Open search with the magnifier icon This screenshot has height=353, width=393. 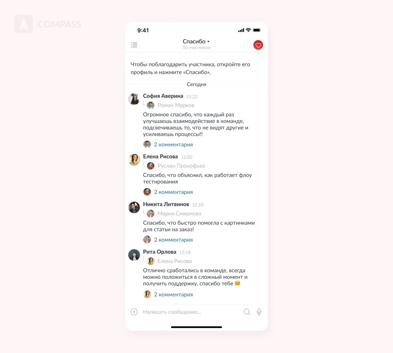[247, 312]
